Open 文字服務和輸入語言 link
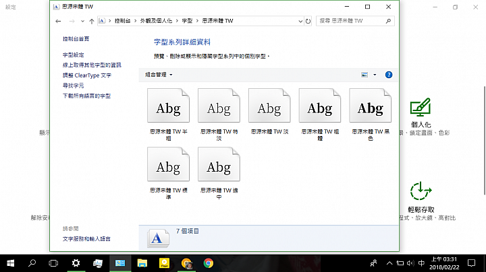This screenshot has height=272, width=486. coord(86,238)
